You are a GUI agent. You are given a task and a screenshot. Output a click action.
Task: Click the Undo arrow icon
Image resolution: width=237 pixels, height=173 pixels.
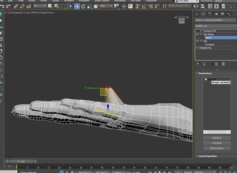coord(2,6)
